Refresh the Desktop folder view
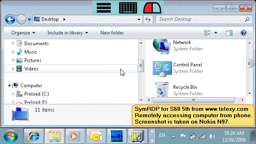Viewport: 256px width, 144px height. click(x=148, y=20)
